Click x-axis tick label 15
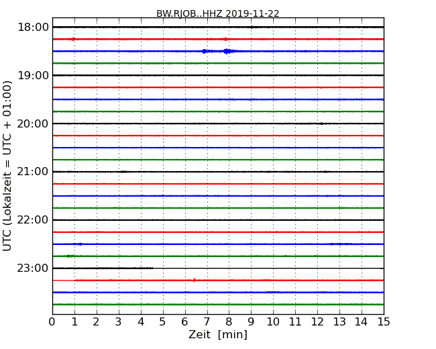Screen dimensions: 436x349 pyautogui.click(x=384, y=321)
